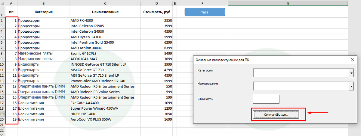Click the "Категория" header cell
Viewport: 361px width, 136px height.
tap(44, 12)
